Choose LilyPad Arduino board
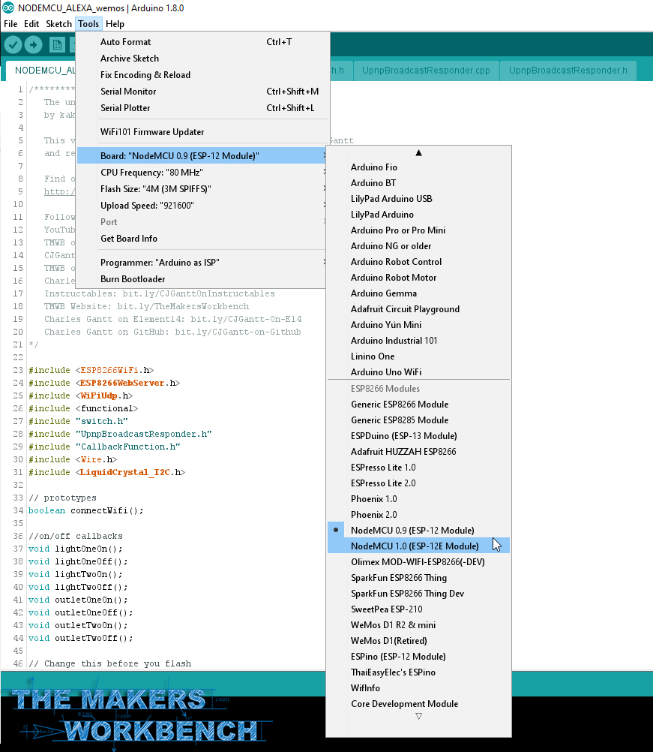653x752 pixels. [x=419, y=215]
